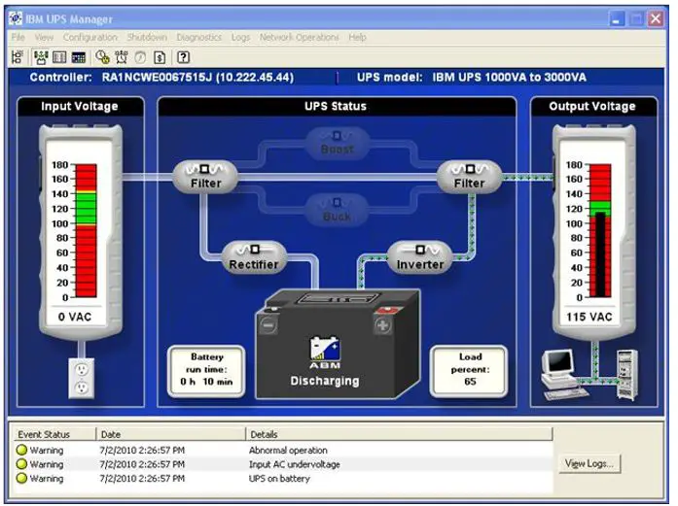Click the server rack icon under Output Voltage
Screen dimensions: 678x506
tap(627, 375)
